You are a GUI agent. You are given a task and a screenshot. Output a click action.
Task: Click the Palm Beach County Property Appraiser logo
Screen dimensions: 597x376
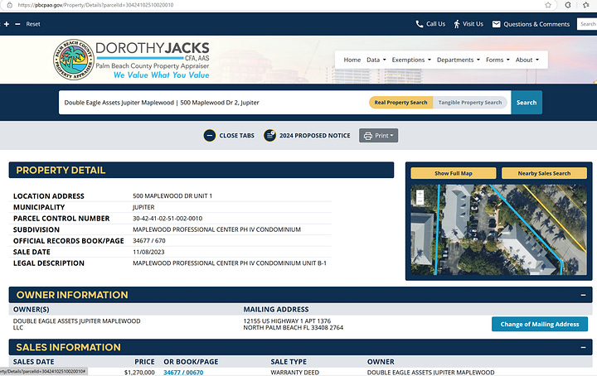tap(74, 60)
